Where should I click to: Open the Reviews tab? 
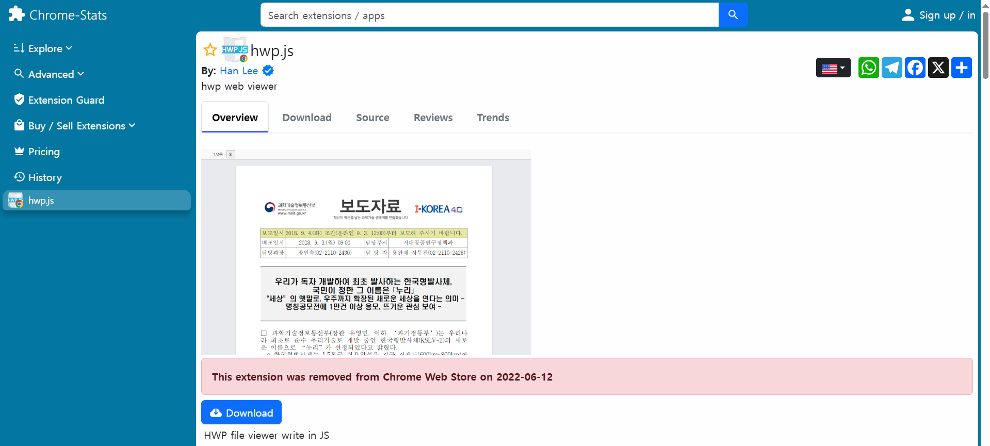[x=433, y=117]
